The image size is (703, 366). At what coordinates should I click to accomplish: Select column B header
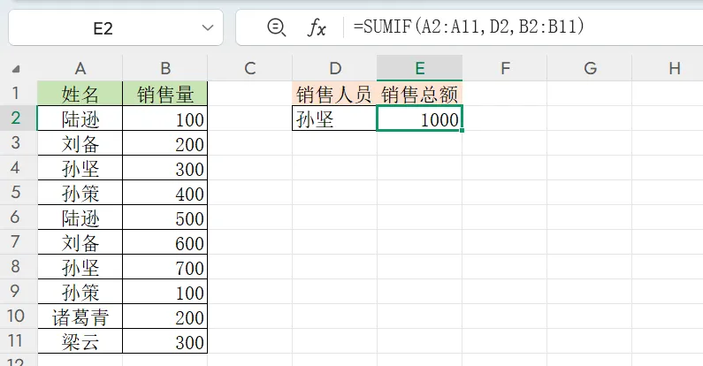[x=165, y=68]
